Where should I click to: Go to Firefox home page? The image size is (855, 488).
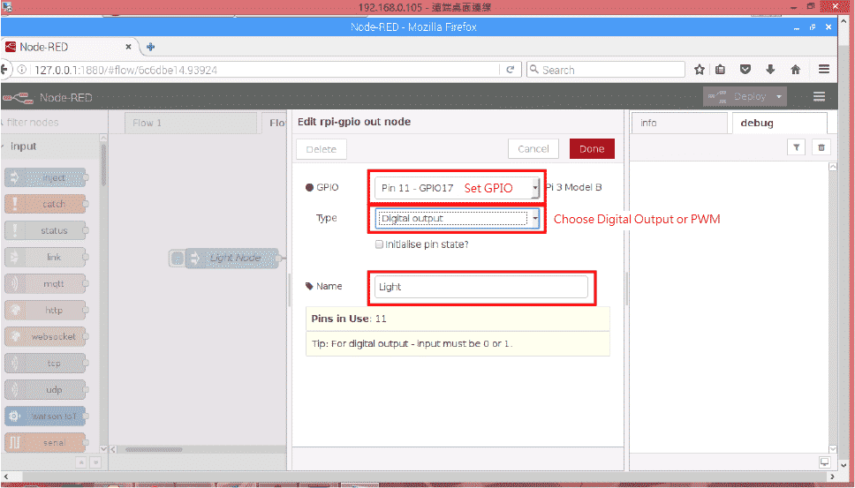tap(796, 69)
